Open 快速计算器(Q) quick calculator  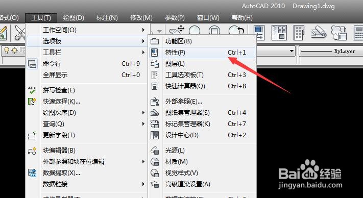(x=202, y=86)
